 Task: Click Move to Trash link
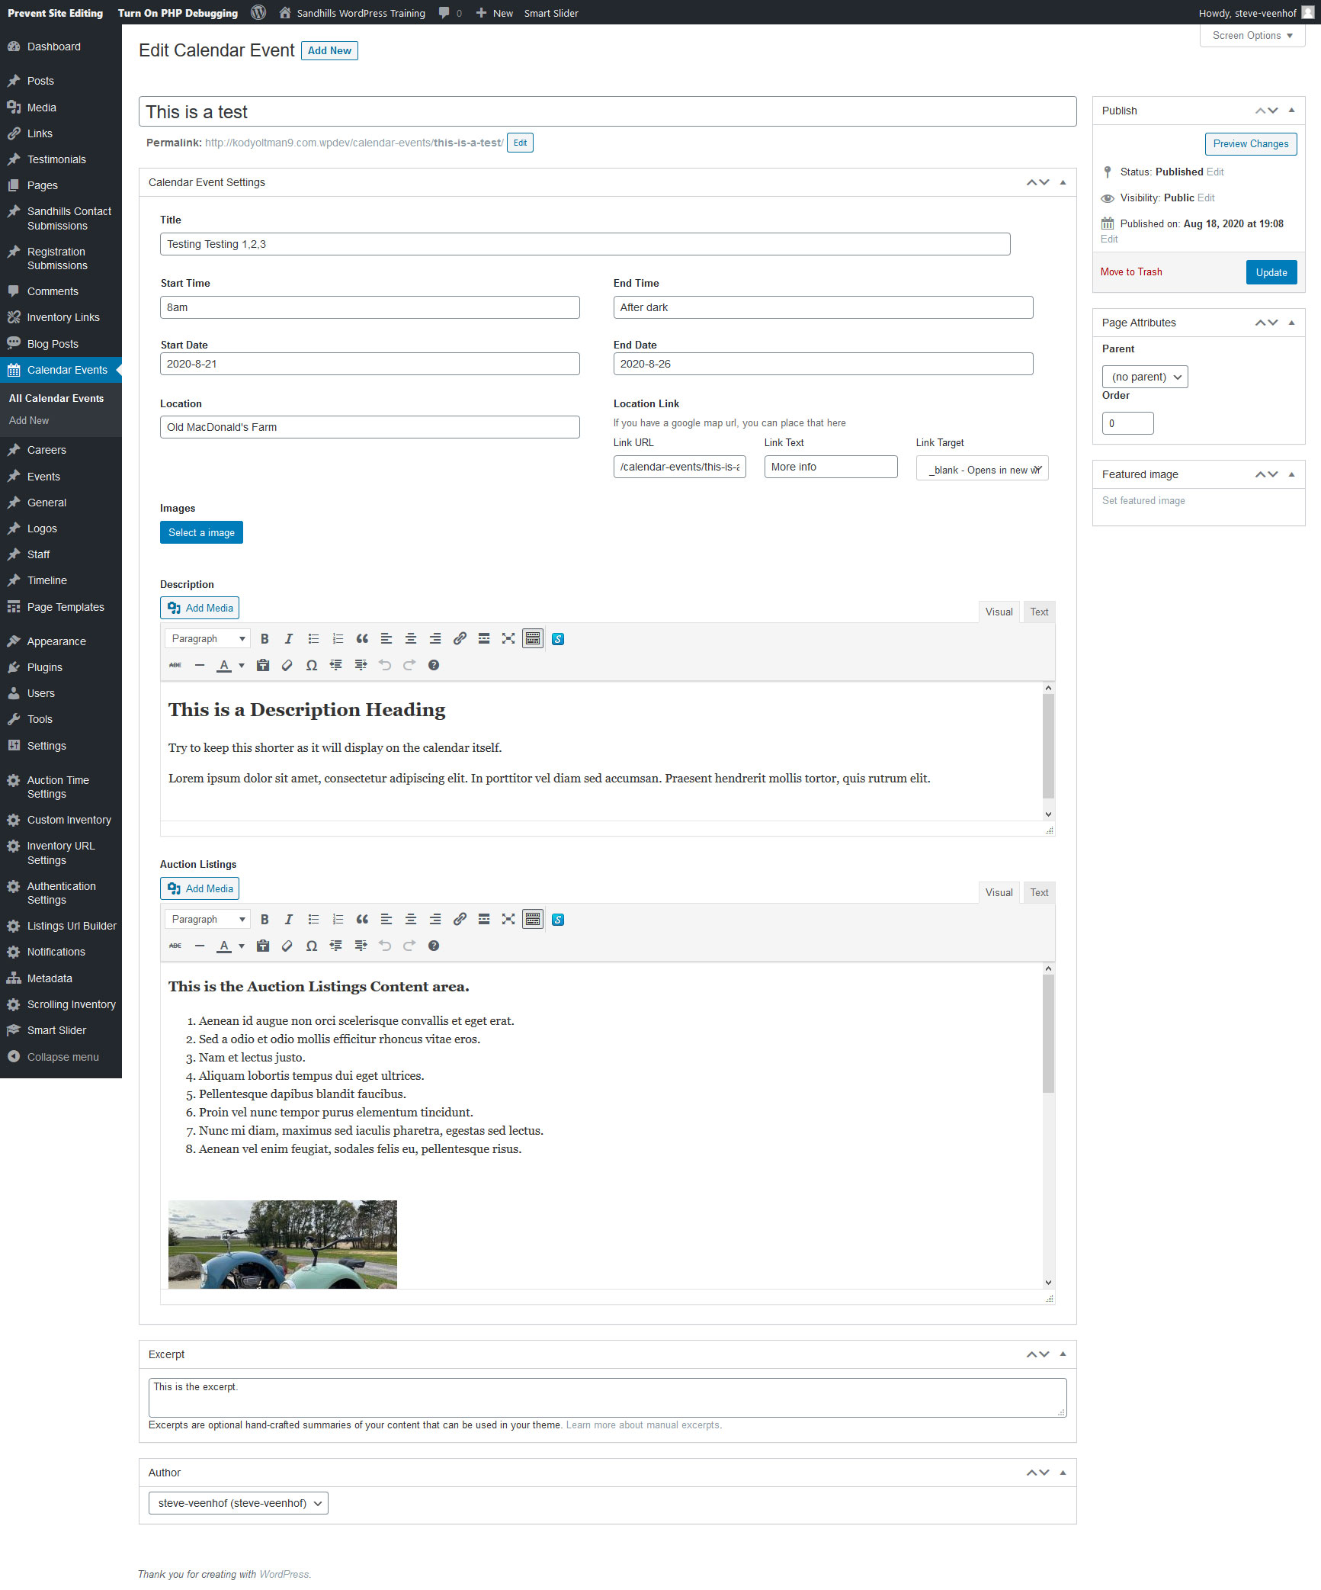pyautogui.click(x=1131, y=272)
